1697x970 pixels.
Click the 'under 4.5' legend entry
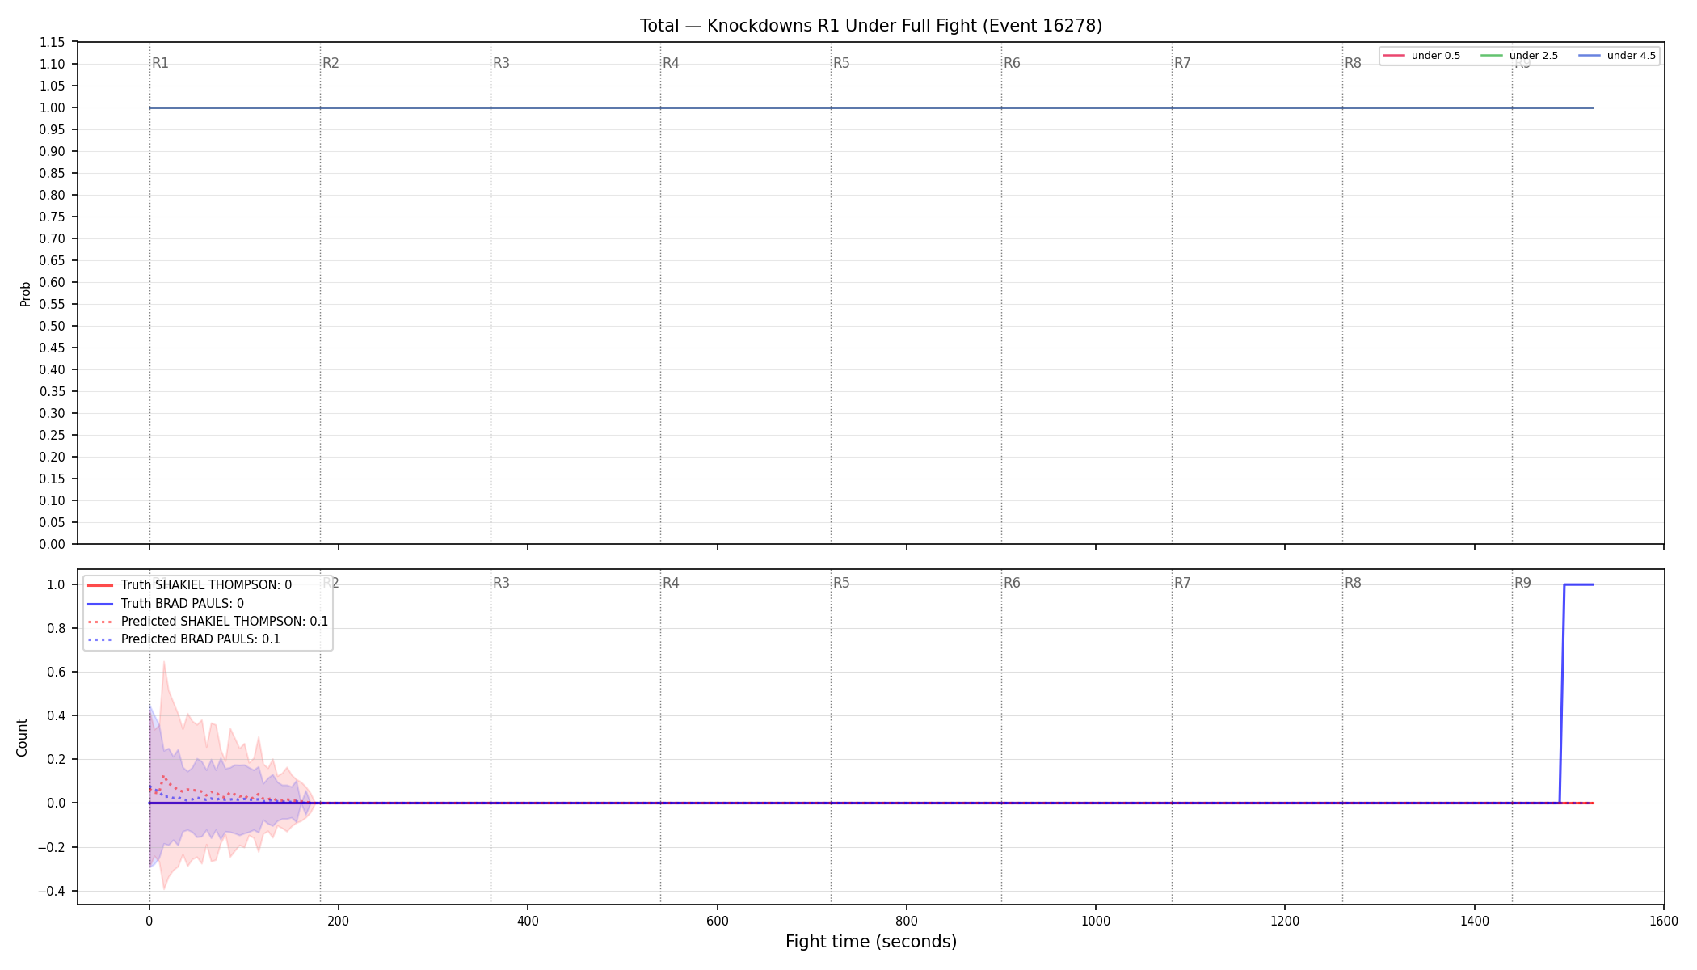click(1618, 56)
